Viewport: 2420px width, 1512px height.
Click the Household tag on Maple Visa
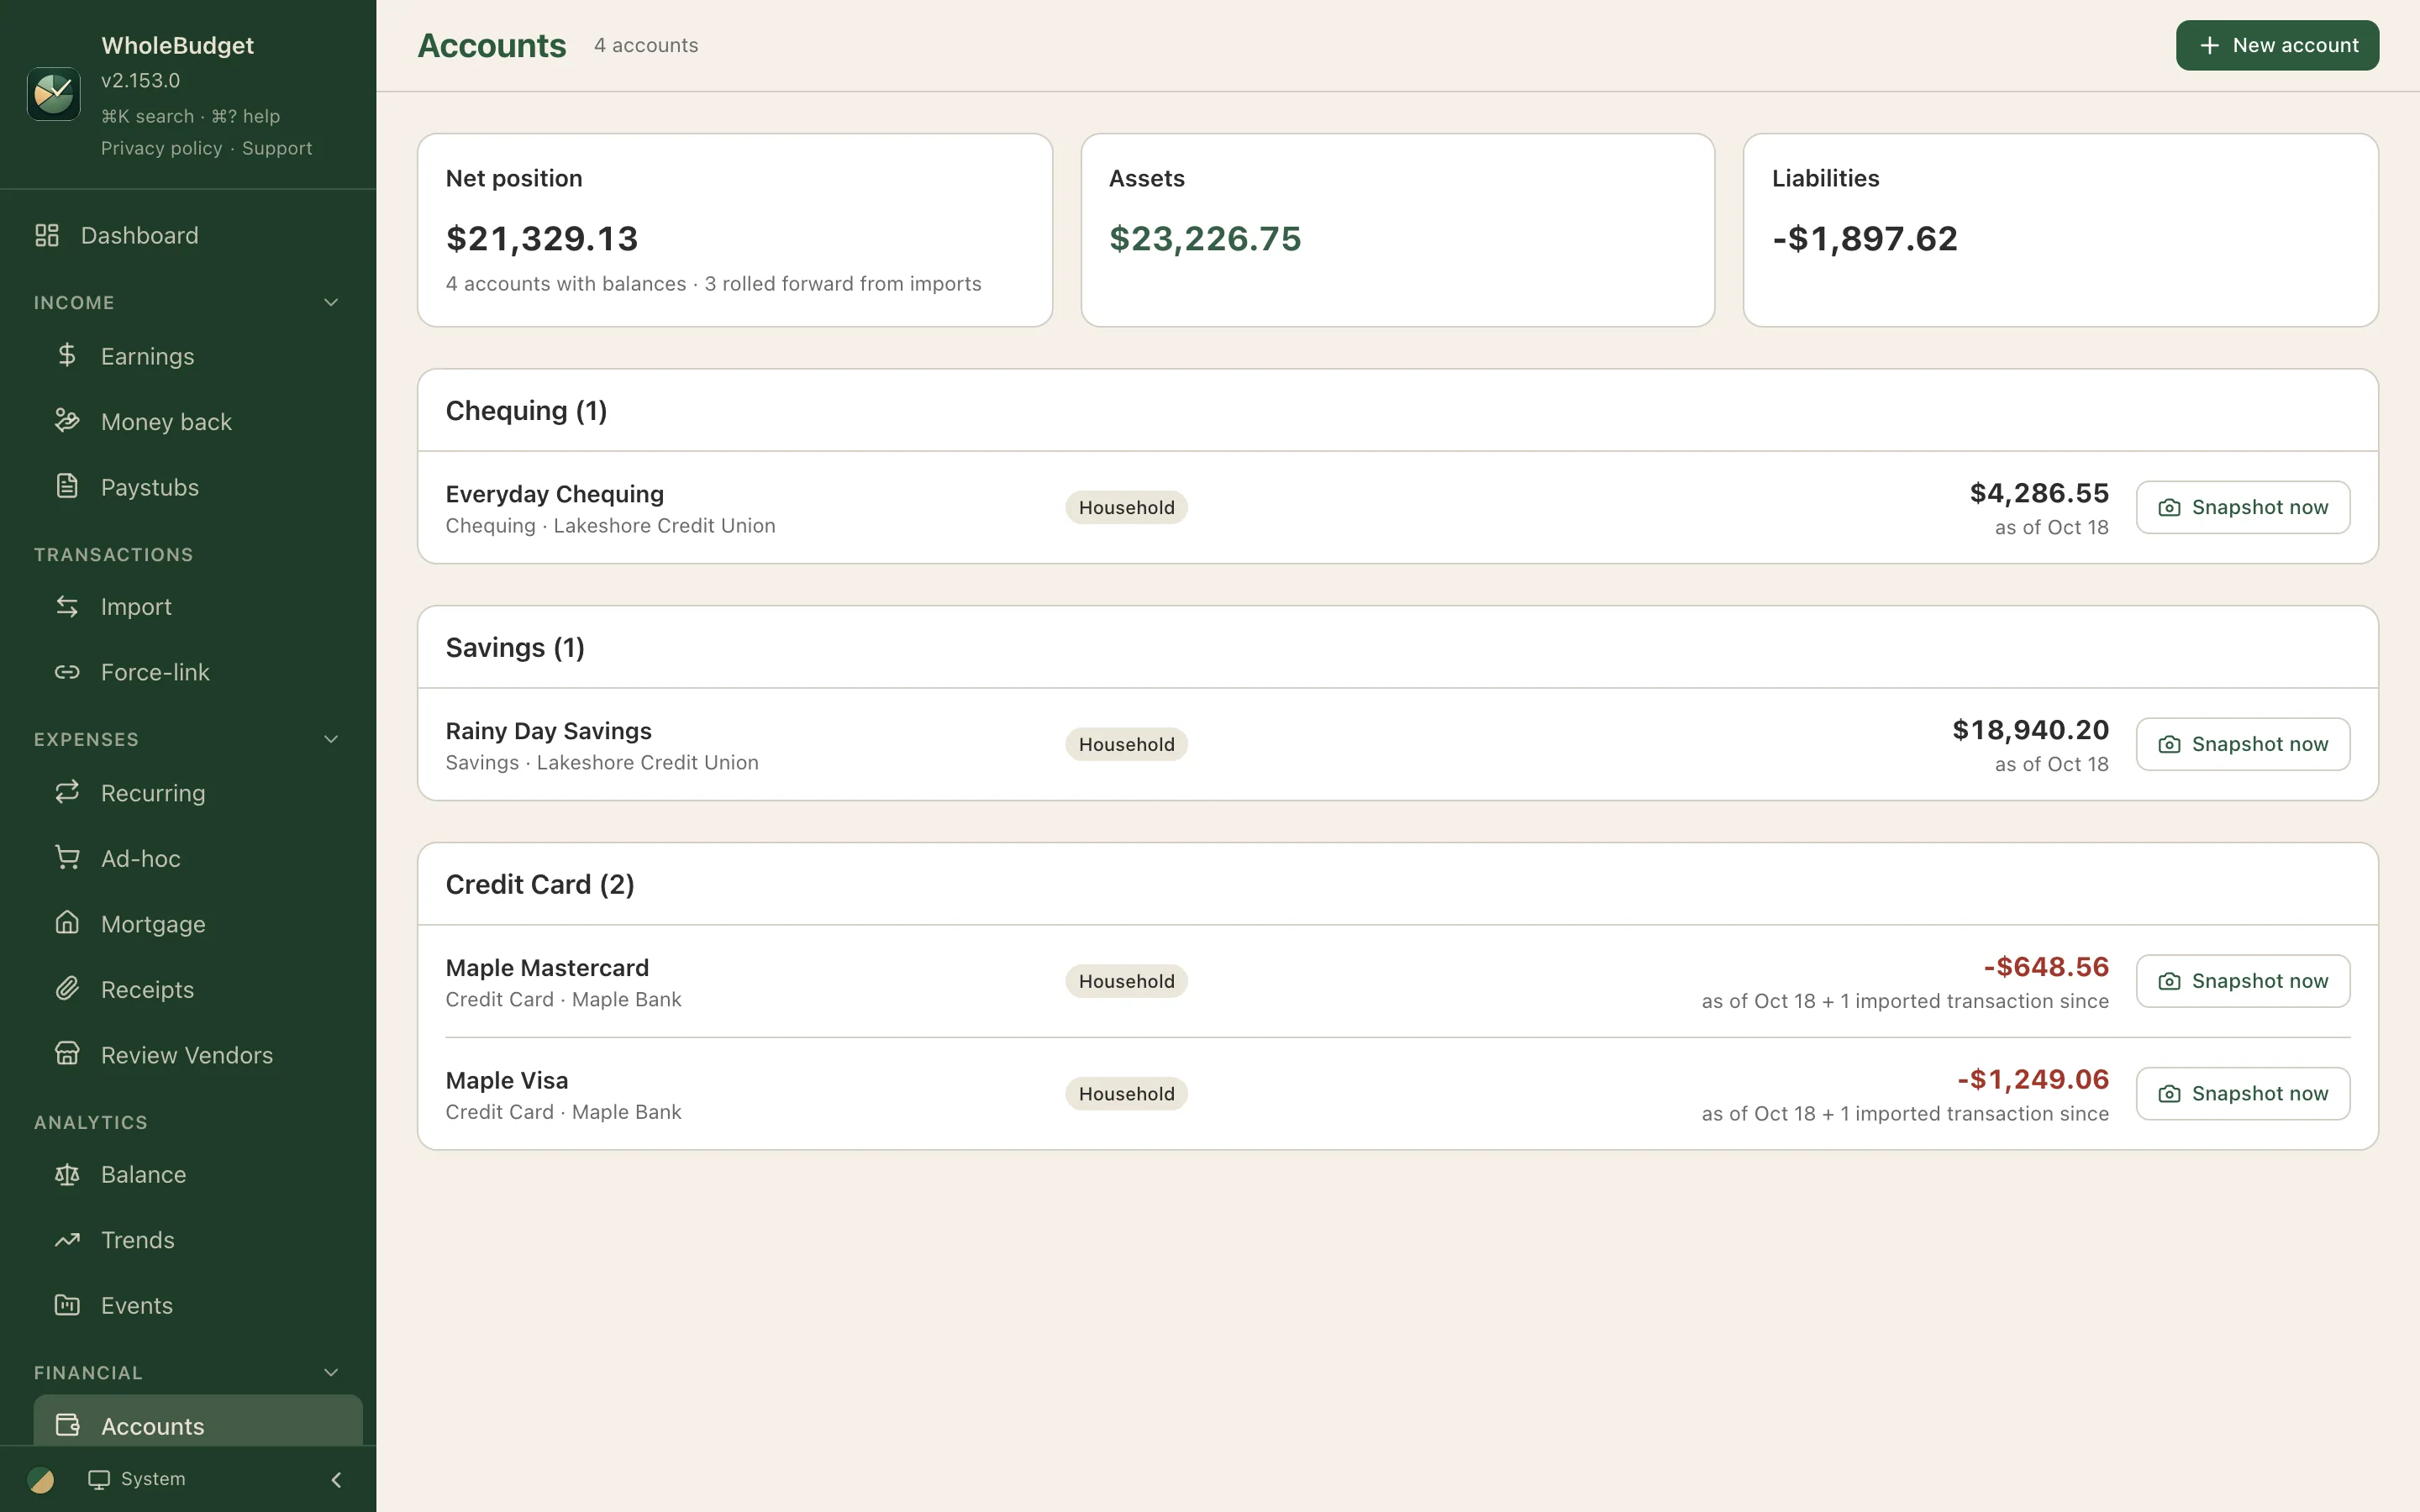tap(1126, 1093)
